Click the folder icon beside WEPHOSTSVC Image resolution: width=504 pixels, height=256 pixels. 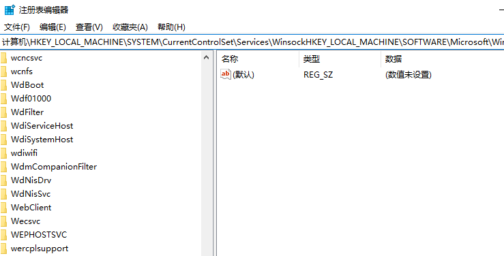pyautogui.click(x=3, y=235)
